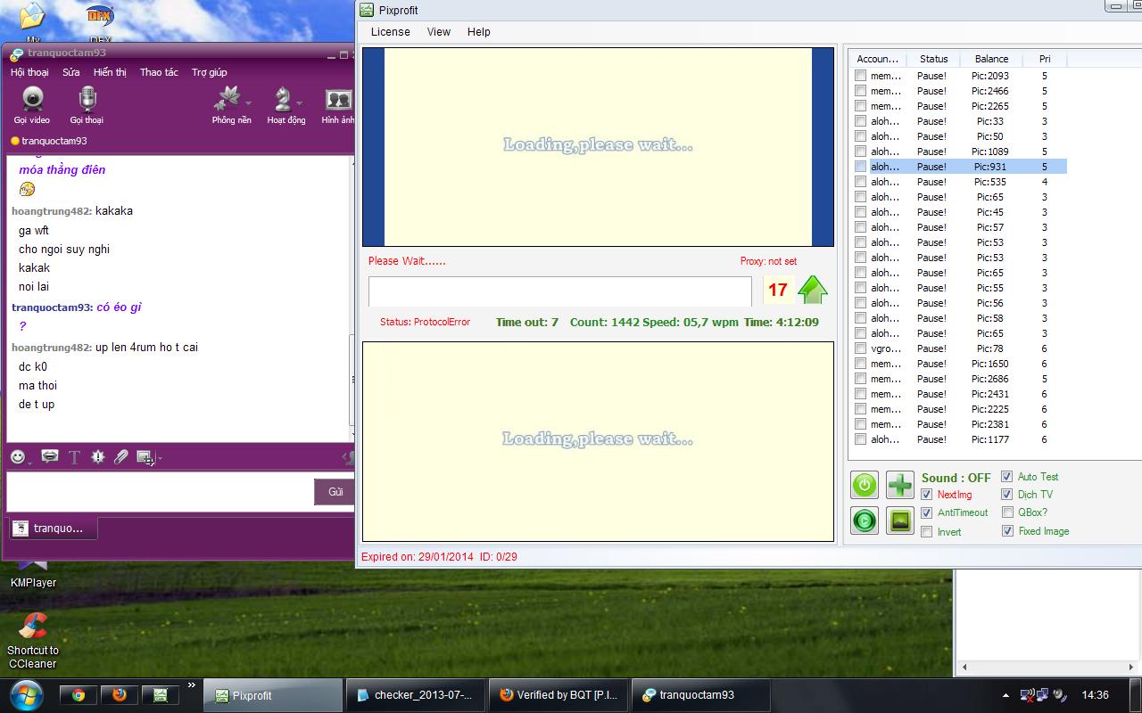The width and height of the screenshot is (1142, 713).
Task: Expand the Hoạt động activities dropdown
Action: (299, 102)
